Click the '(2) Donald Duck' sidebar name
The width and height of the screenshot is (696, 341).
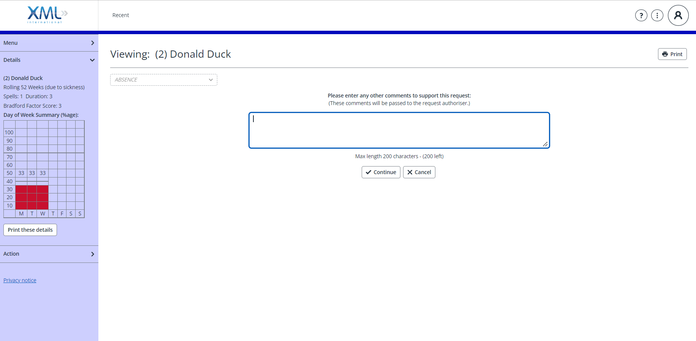coord(23,78)
